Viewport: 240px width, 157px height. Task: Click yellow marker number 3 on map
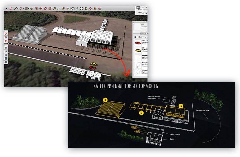point(181,106)
